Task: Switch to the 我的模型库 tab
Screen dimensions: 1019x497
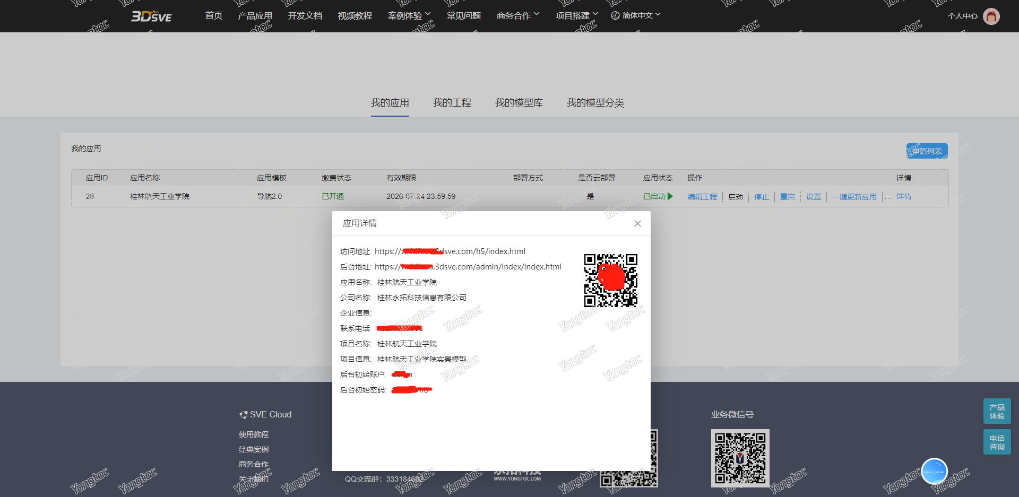Action: pyautogui.click(x=519, y=103)
